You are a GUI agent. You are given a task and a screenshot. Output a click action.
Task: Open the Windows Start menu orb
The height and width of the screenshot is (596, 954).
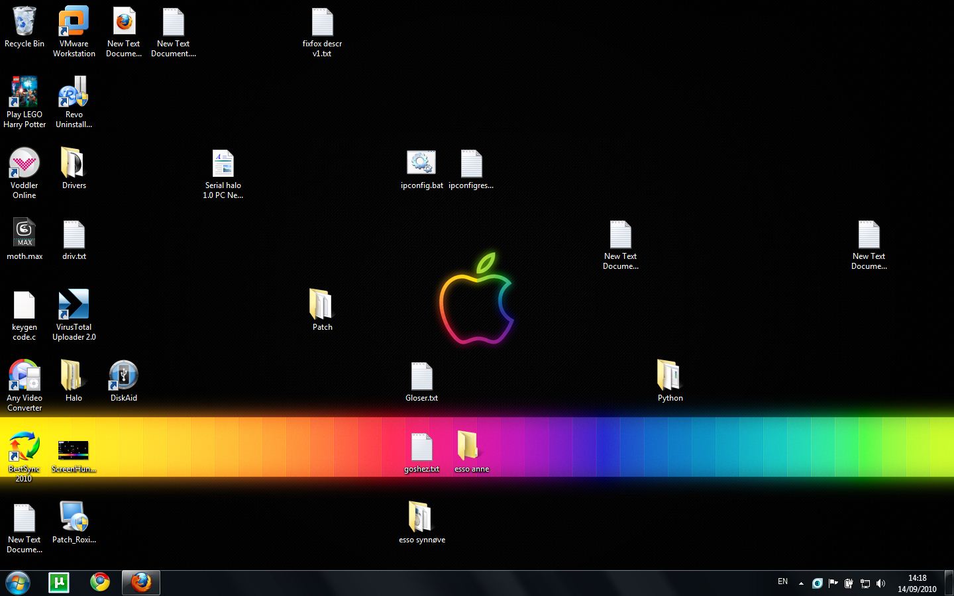[x=18, y=583]
